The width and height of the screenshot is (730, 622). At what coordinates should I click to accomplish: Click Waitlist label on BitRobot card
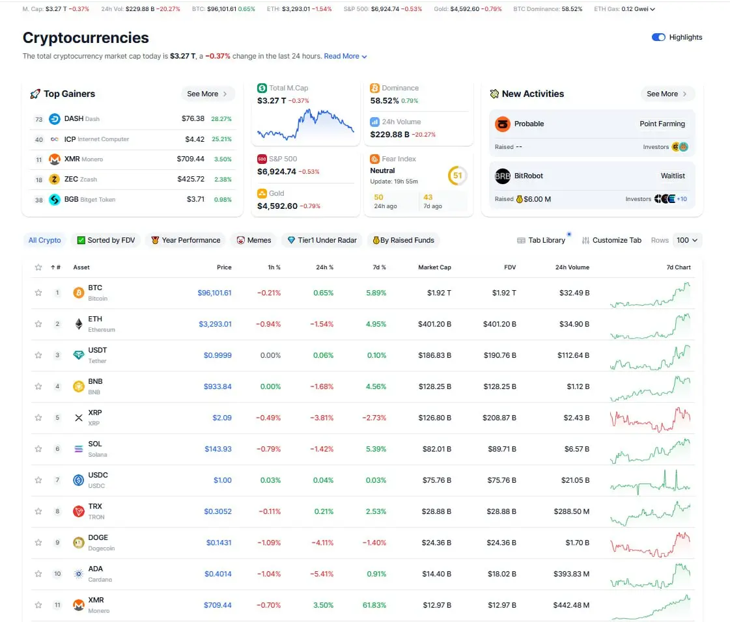673,176
